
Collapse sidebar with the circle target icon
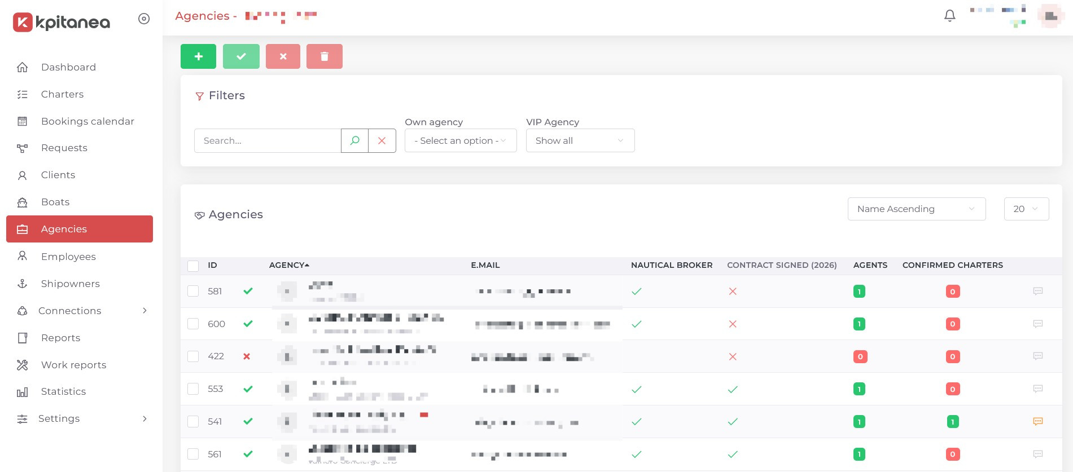pyautogui.click(x=144, y=19)
